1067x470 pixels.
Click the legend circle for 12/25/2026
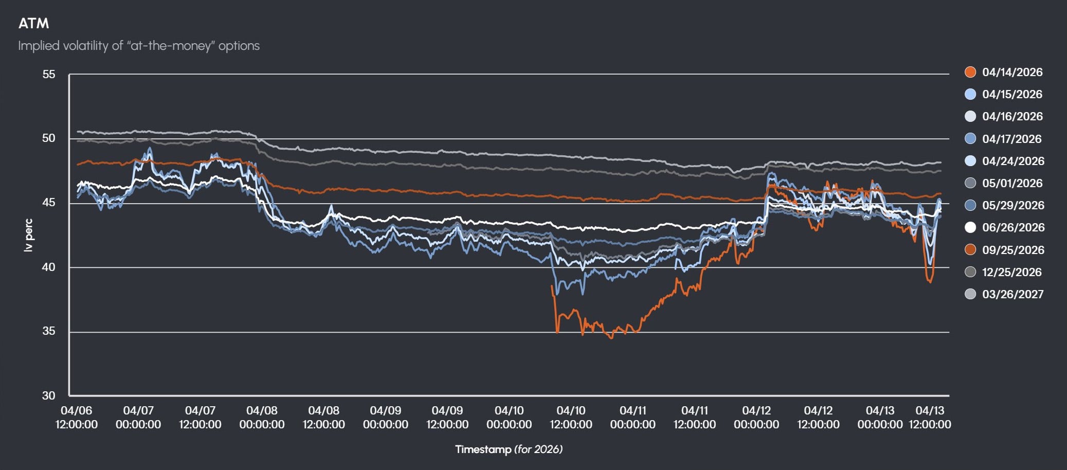click(x=970, y=272)
